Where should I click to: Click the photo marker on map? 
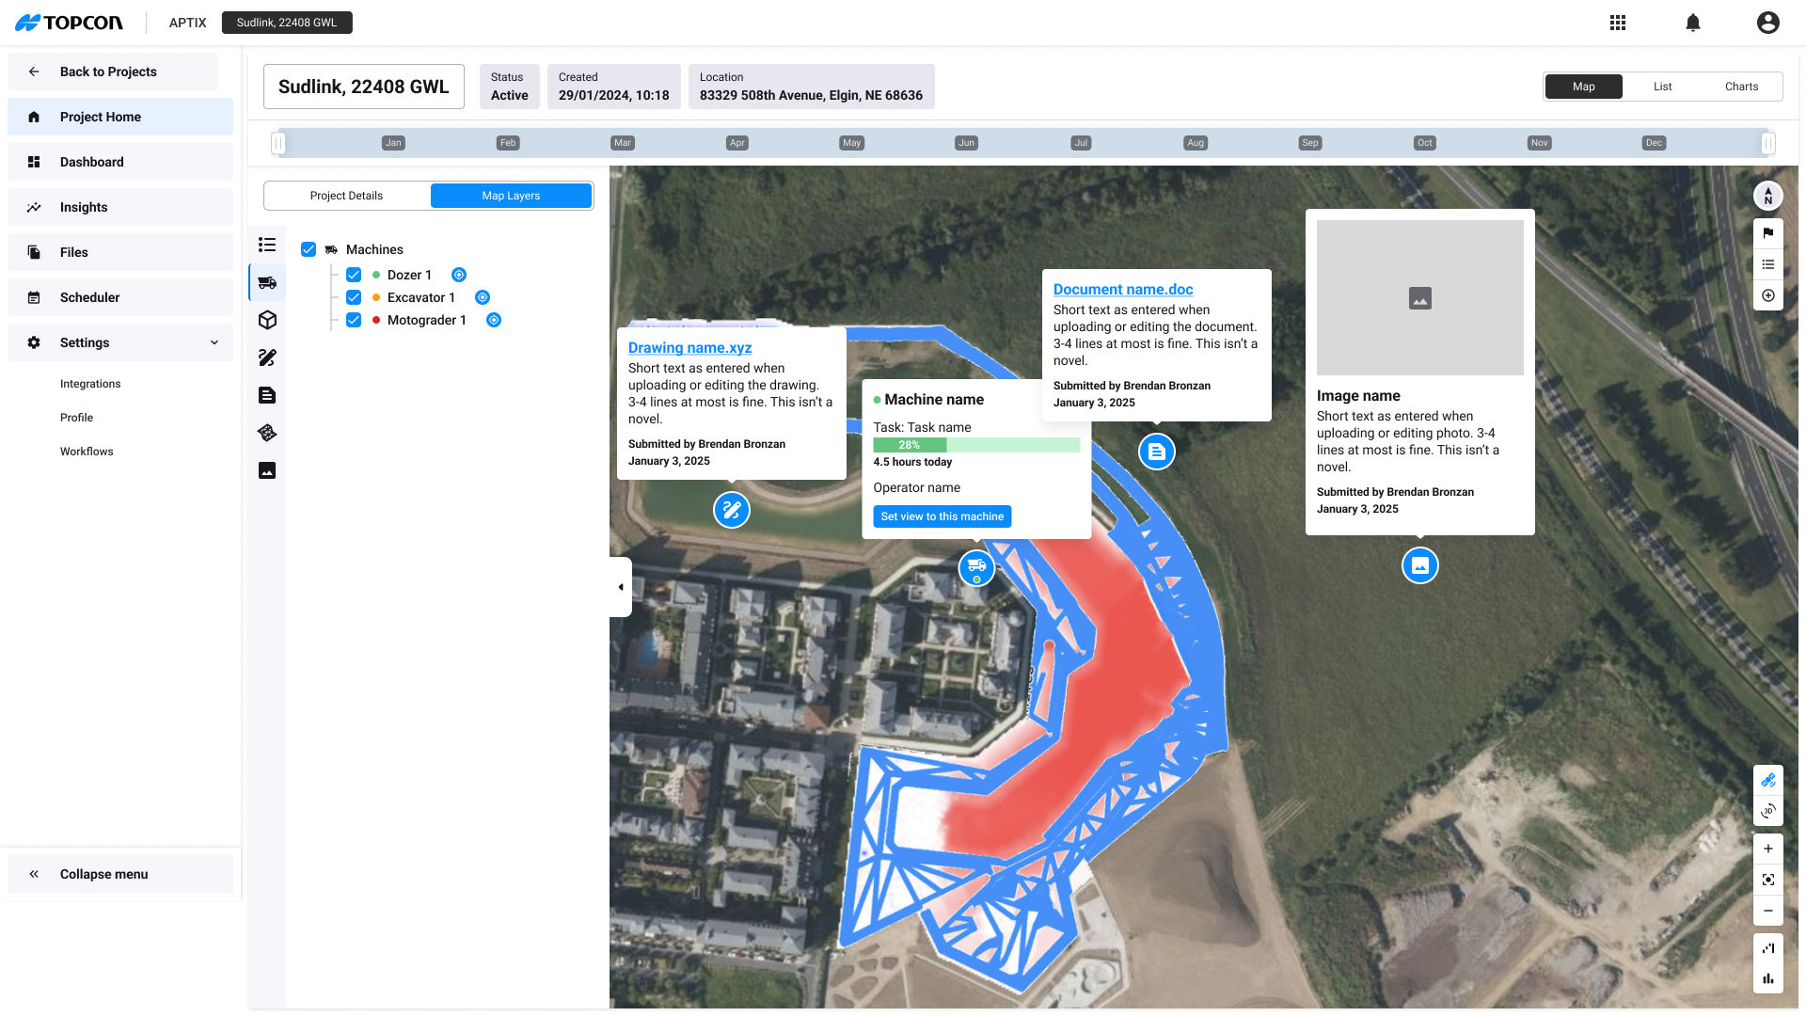(1420, 565)
